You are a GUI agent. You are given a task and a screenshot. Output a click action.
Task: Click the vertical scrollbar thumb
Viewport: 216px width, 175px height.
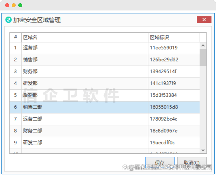click(x=203, y=58)
